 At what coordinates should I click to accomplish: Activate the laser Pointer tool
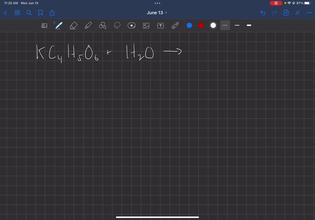click(175, 26)
